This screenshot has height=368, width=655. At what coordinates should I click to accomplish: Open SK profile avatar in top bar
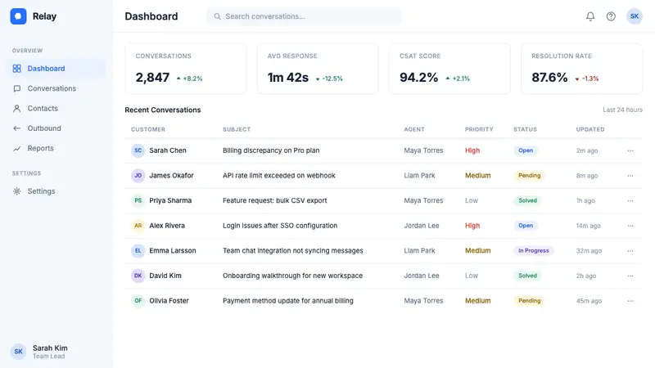[x=634, y=16]
